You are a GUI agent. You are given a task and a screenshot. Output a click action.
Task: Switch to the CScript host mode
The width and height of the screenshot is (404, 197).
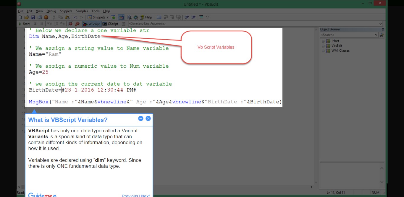pos(110,24)
